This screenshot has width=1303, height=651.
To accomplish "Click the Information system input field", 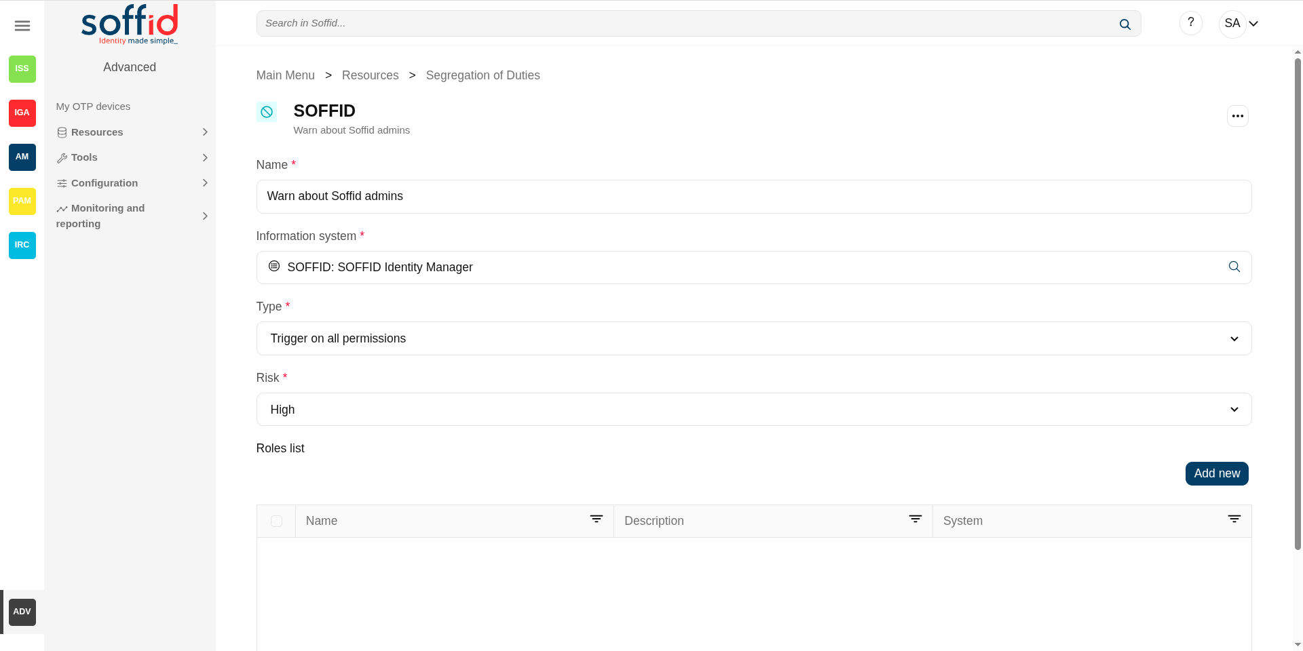I will tap(754, 267).
